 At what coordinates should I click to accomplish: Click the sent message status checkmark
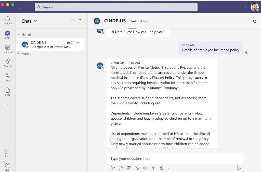click(x=247, y=52)
